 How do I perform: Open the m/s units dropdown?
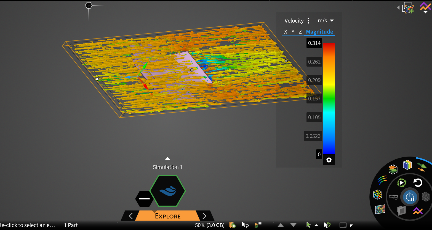click(326, 21)
